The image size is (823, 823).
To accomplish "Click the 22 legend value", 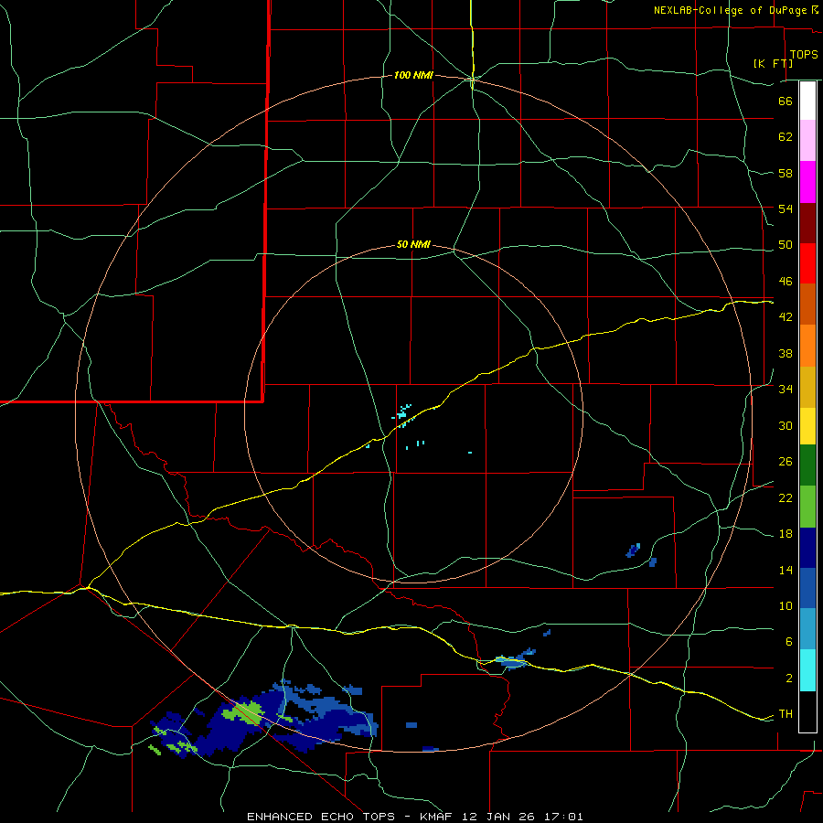I will pos(786,497).
